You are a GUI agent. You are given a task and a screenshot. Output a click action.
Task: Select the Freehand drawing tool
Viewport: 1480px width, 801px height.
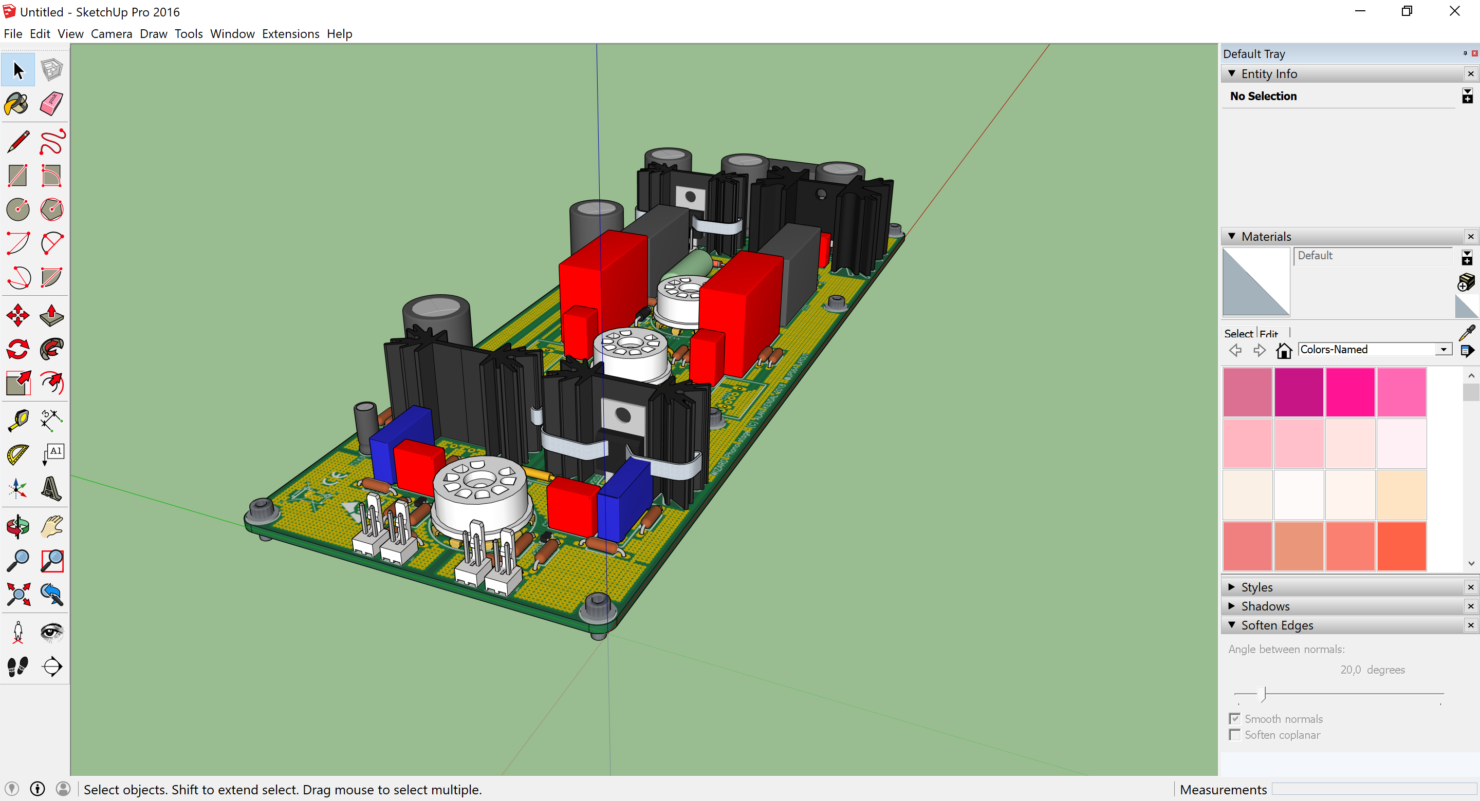52,142
